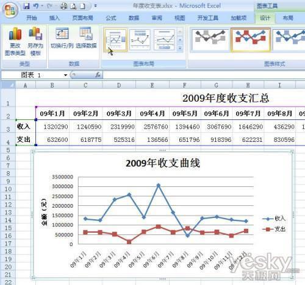Click the 收入 legend entry in chart
This screenshot has height=285, width=305.
[274, 219]
